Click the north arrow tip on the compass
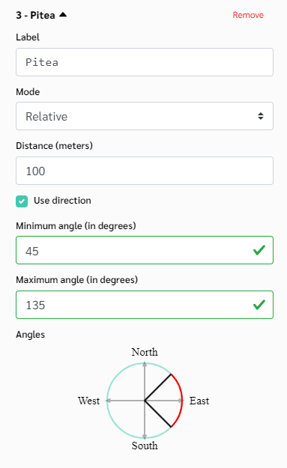Viewport: 287px width, 468px height. 145,364
